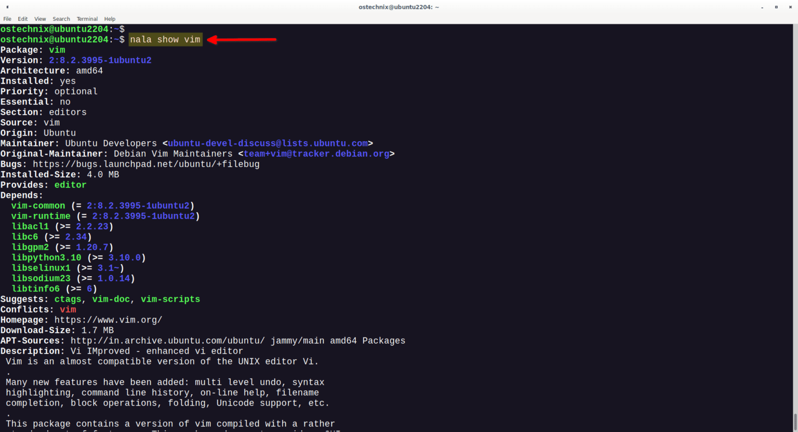
Task: Open the Help menu
Action: click(x=110, y=19)
